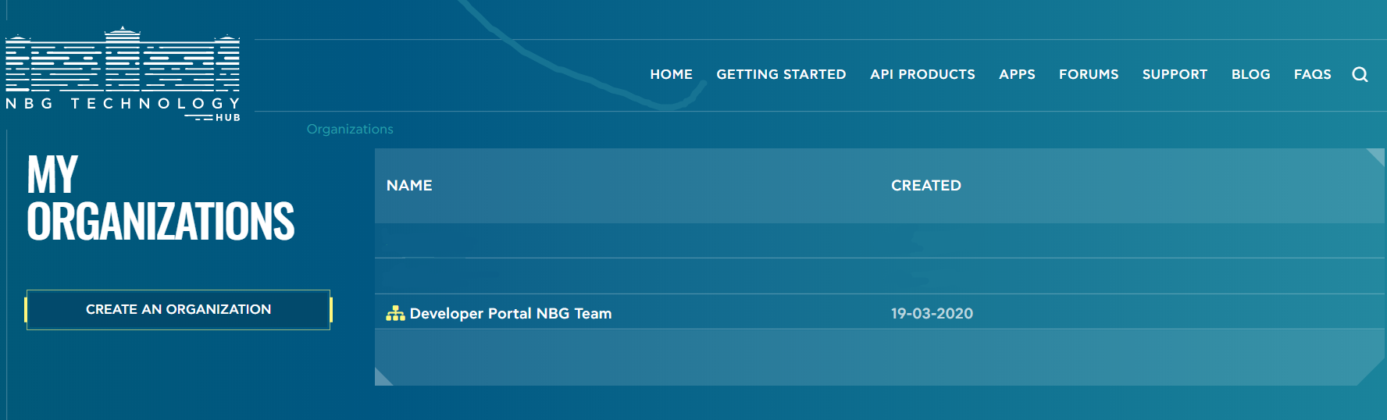View the FAQS page

[x=1312, y=74]
